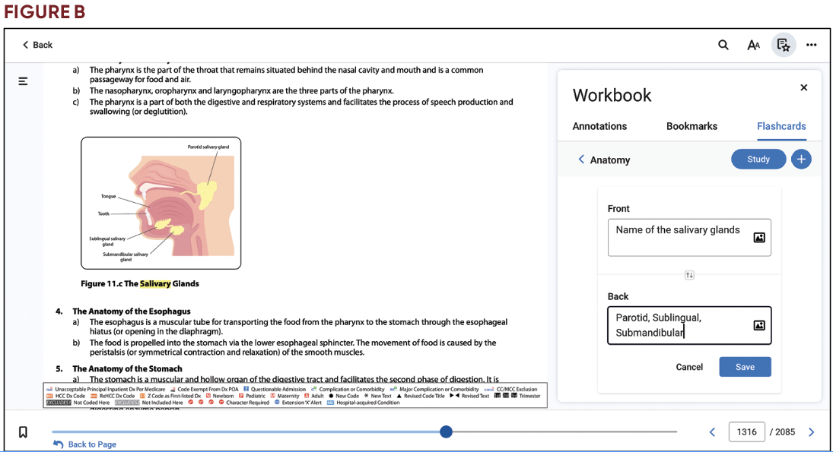
Task: Open the search tool
Action: (x=723, y=45)
